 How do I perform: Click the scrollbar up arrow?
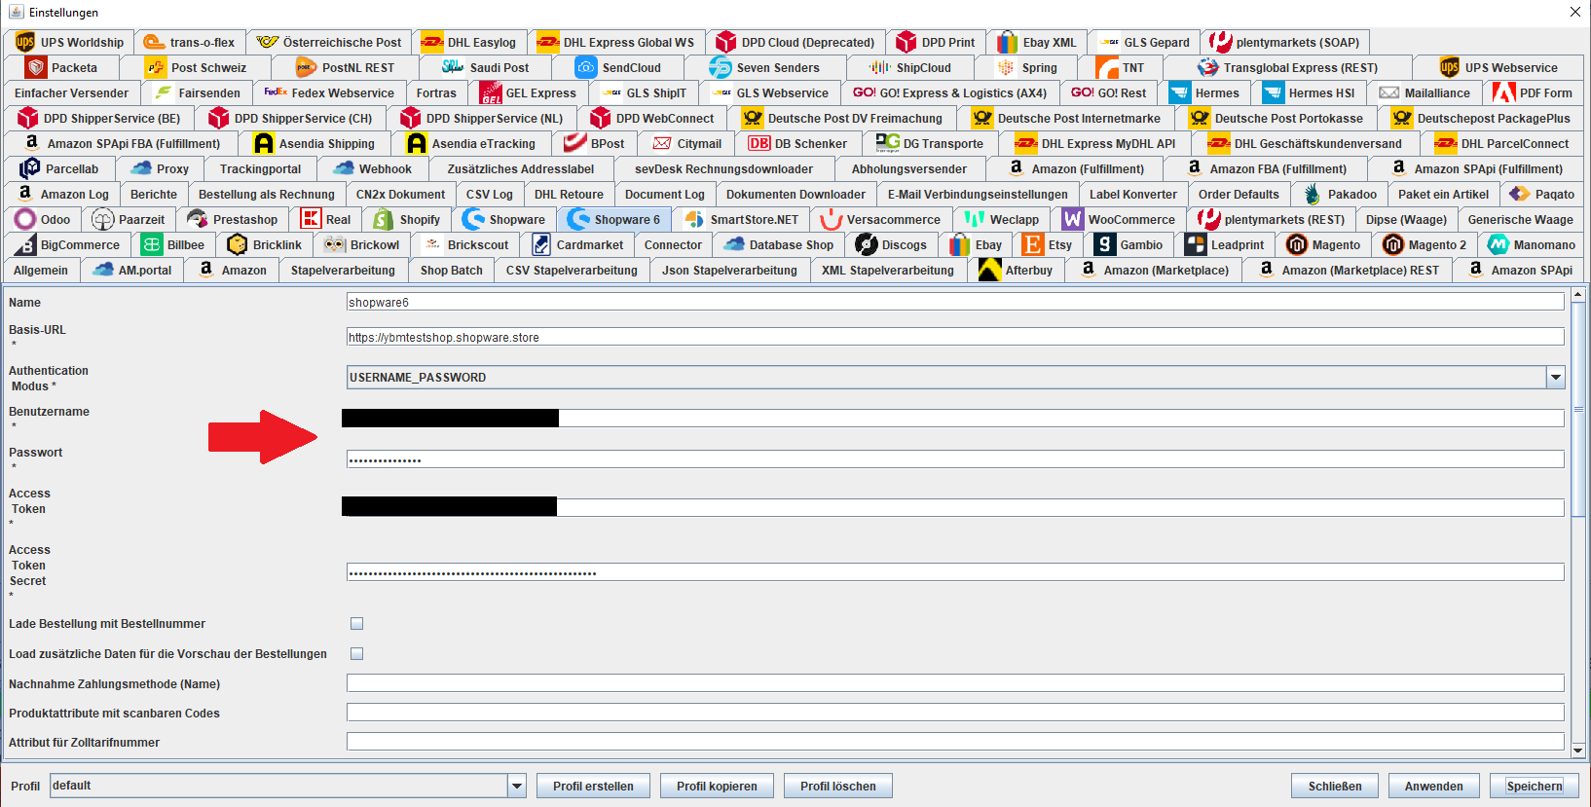pyautogui.click(x=1578, y=294)
